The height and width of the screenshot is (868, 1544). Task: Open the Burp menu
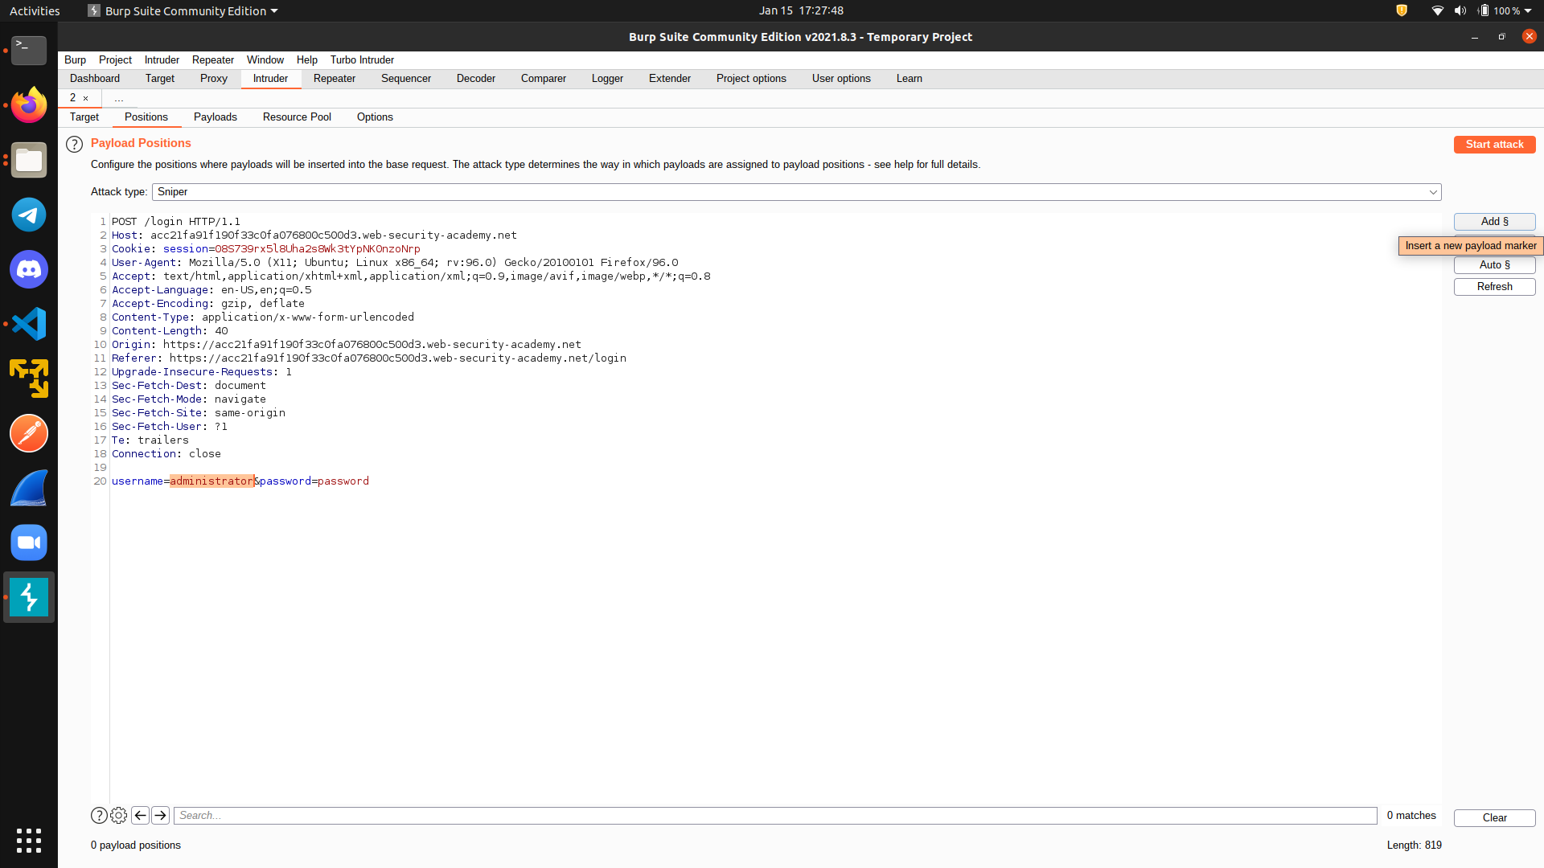point(75,60)
